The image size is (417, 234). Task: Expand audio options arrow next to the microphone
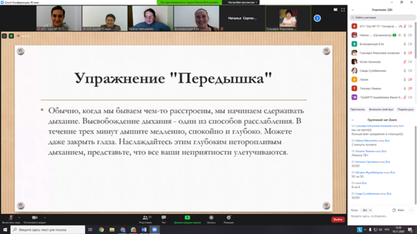click(19, 218)
